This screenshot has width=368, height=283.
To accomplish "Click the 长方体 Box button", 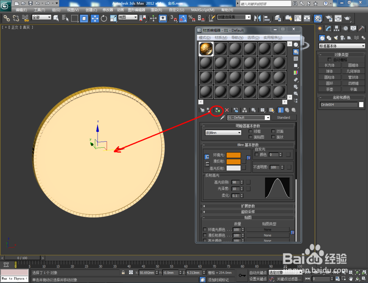I will 329,65.
